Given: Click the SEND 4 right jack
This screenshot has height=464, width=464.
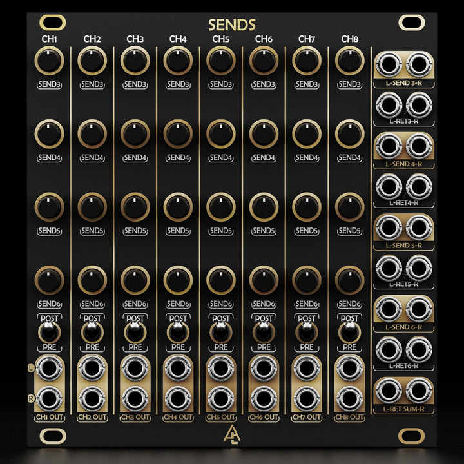Looking at the screenshot, I should coord(419,146).
